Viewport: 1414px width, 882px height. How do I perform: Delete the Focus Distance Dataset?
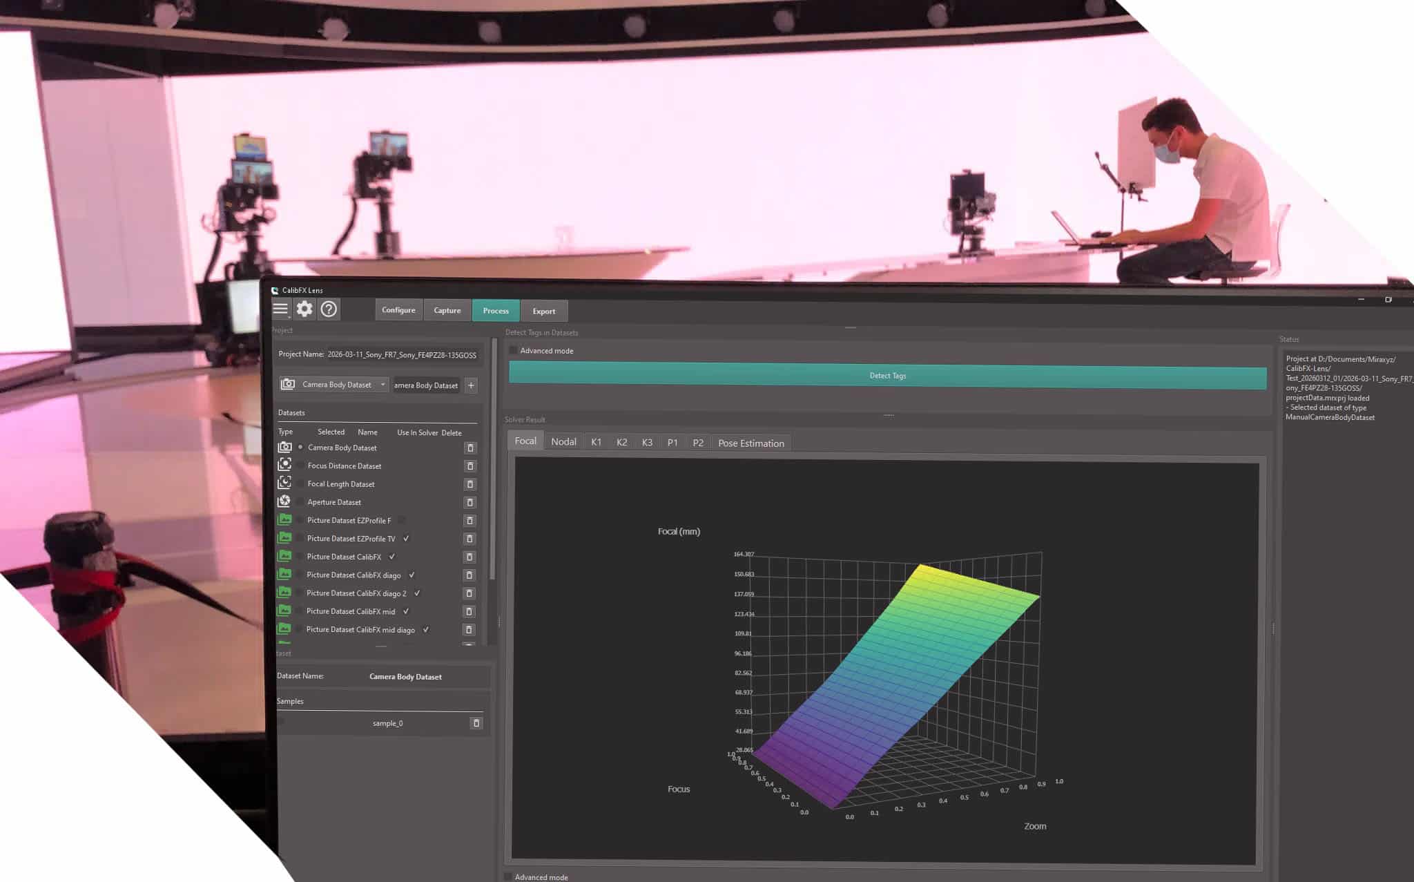tap(470, 466)
